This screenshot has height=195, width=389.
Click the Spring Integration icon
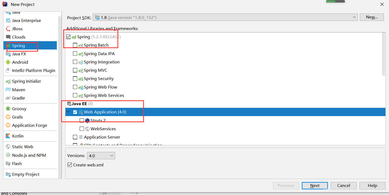tap(81, 62)
